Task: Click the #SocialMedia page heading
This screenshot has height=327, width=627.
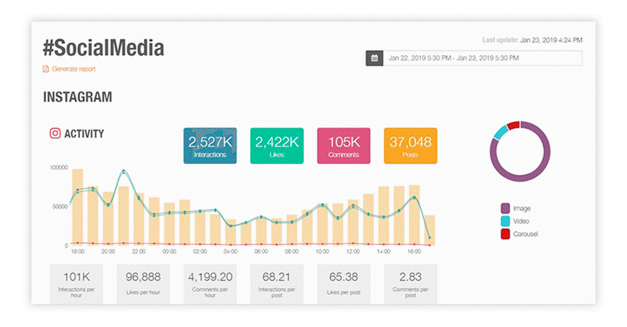Action: tap(104, 47)
